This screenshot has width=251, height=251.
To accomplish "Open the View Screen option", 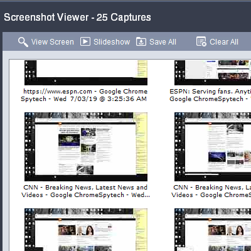I will (46, 42).
